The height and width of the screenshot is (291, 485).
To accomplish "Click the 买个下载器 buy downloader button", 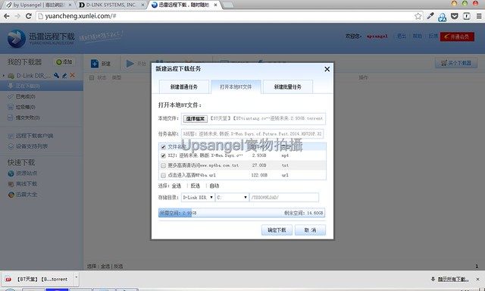I will [x=456, y=63].
